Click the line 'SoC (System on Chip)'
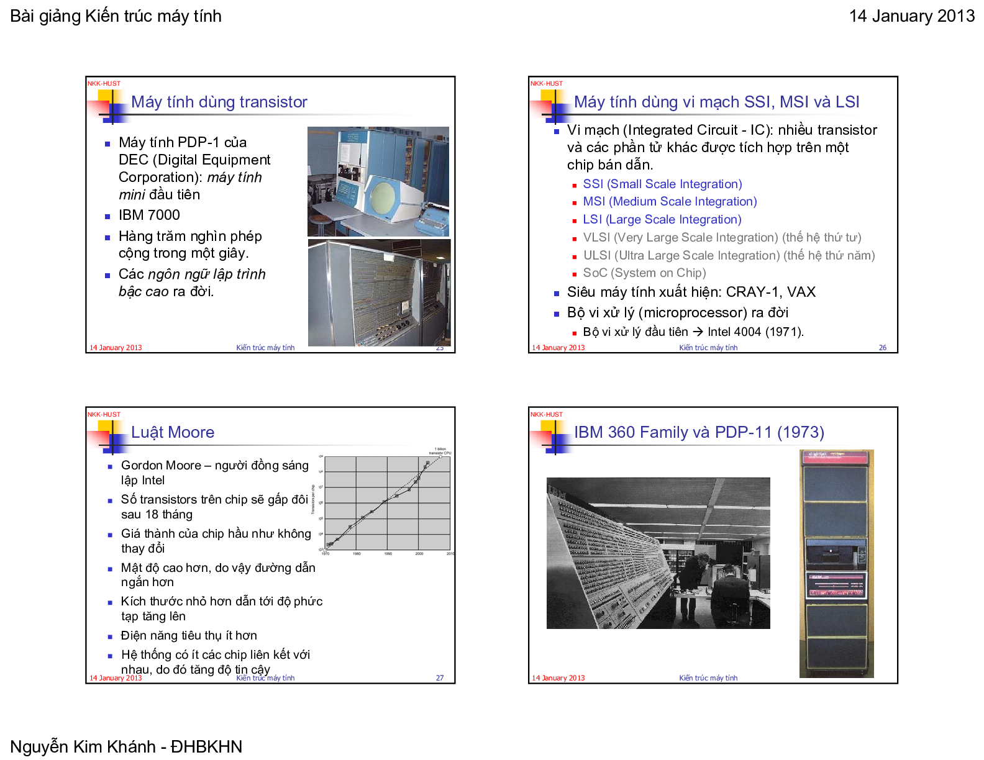 point(644,273)
